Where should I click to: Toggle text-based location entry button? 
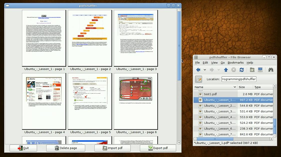coord(199,79)
